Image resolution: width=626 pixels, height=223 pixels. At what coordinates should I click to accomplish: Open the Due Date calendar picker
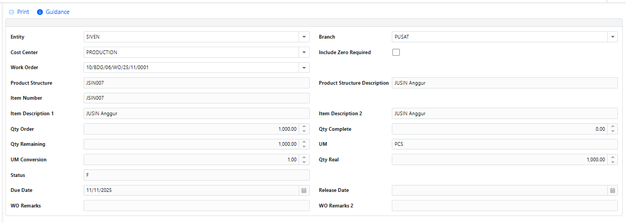(304, 191)
